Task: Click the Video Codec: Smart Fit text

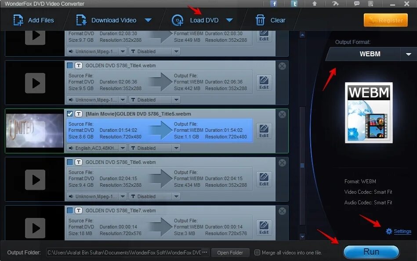Action: (x=368, y=192)
